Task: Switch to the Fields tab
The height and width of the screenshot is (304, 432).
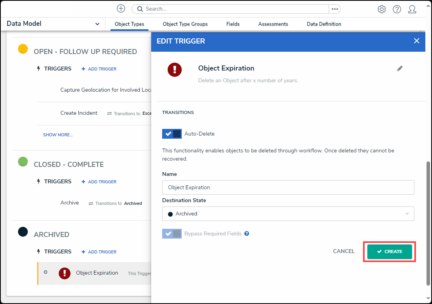Action: 233,24
